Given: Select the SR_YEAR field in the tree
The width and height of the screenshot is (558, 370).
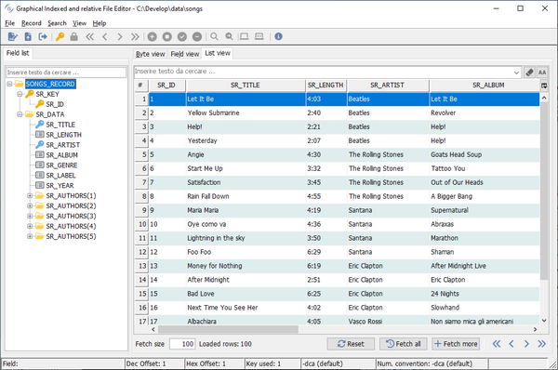Looking at the screenshot, I should (60, 186).
